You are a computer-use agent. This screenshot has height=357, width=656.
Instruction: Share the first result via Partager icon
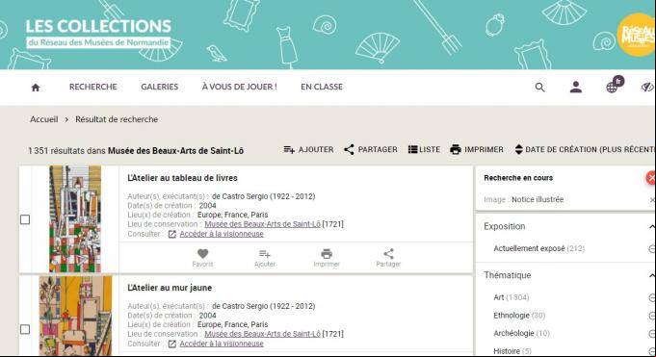tap(388, 258)
